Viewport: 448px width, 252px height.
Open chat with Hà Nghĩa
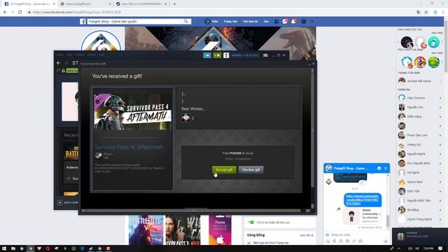point(420,173)
